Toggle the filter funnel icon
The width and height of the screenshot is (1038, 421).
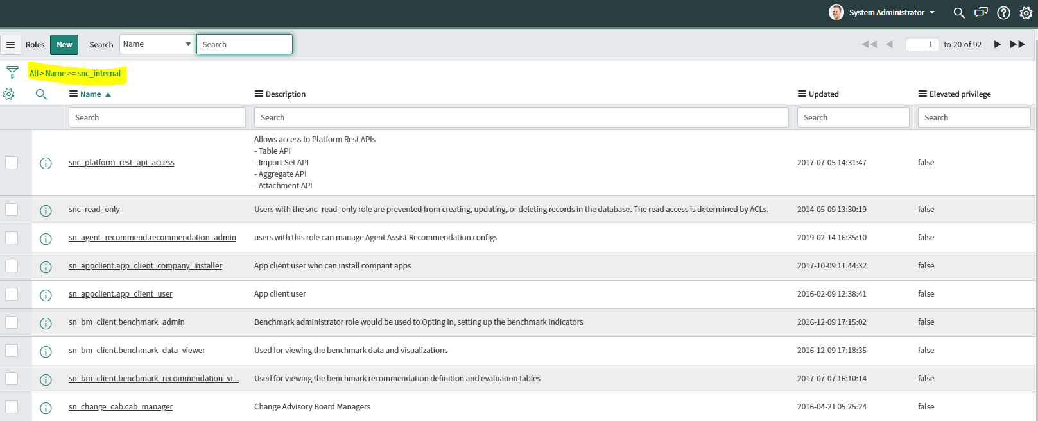pos(12,72)
